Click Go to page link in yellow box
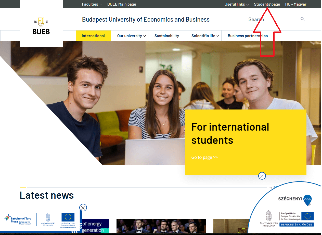 tap(204, 157)
